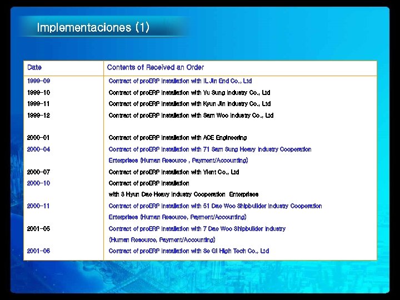Select the 7 Dae Woo Shipbuilder contract line
The width and height of the screenshot is (400, 300).
tap(197, 228)
